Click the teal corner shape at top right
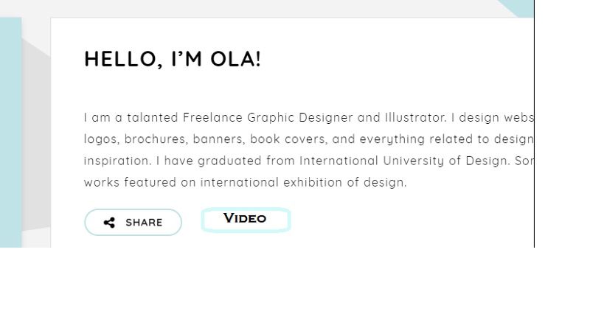This screenshot has height=331, width=590. (x=521, y=7)
